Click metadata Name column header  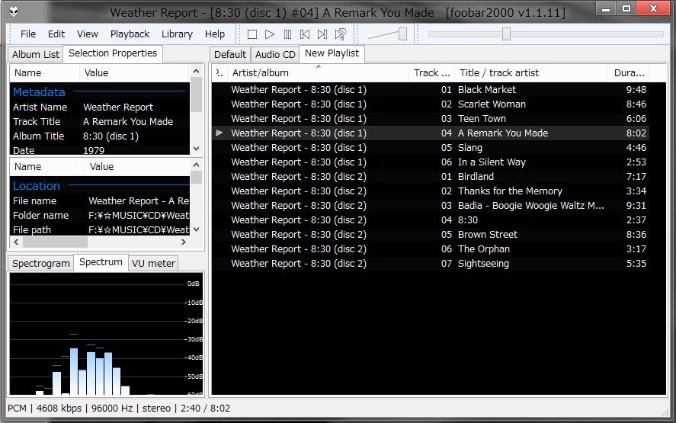tap(45, 73)
